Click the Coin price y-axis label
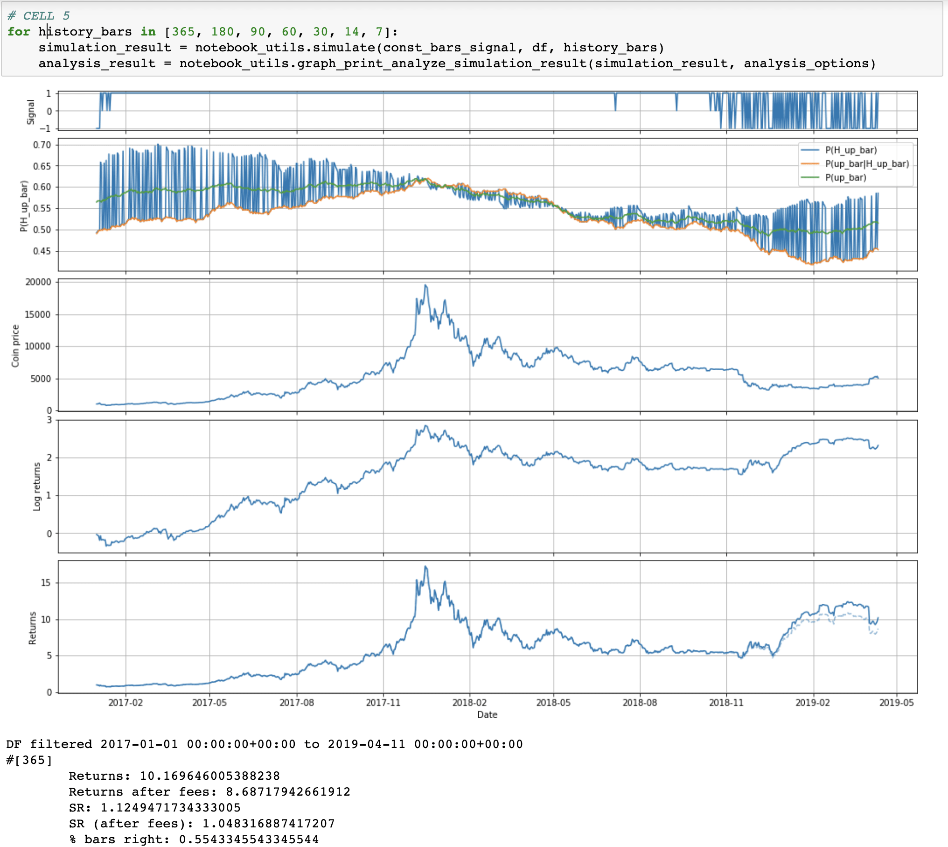 [15, 346]
